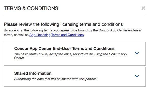
Task: Select the Shared Information heading
Action: pyautogui.click(x=33, y=73)
